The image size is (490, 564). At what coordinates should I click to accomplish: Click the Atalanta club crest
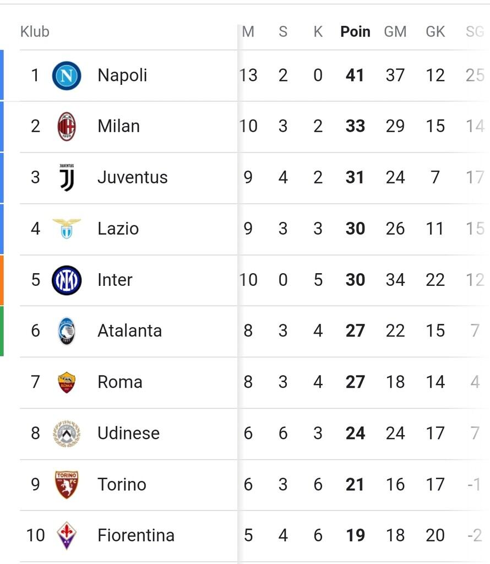tap(67, 331)
